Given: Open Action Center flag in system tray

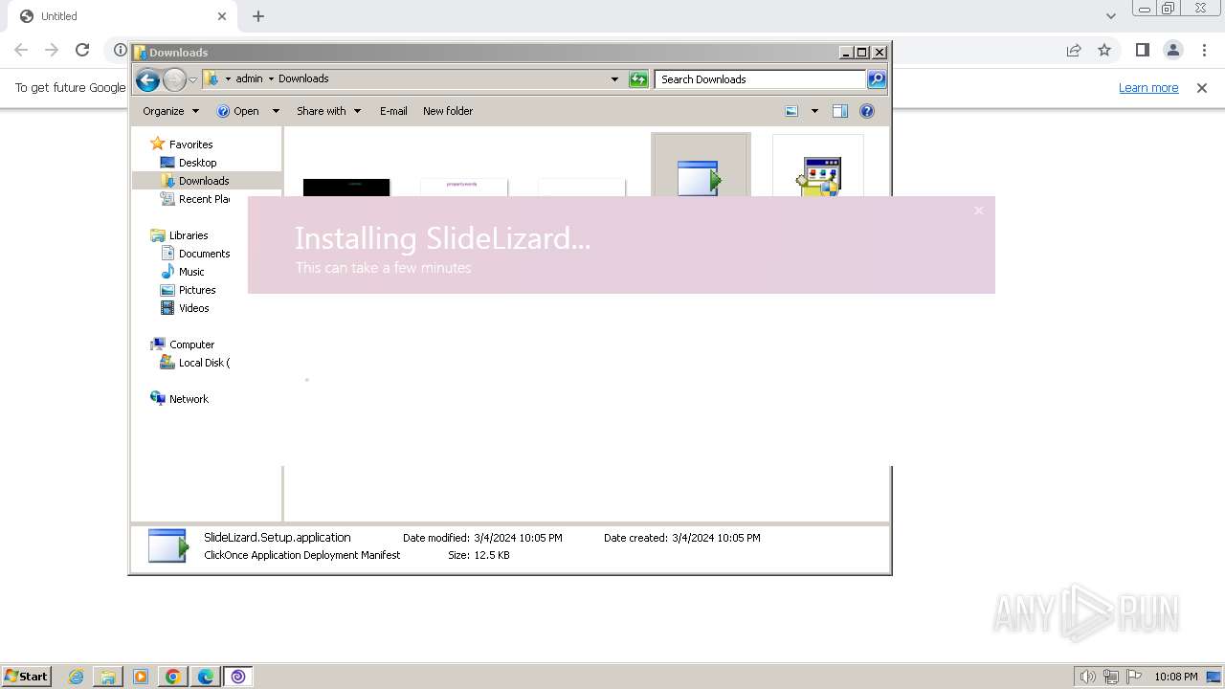Looking at the screenshot, I should pyautogui.click(x=1133, y=677).
